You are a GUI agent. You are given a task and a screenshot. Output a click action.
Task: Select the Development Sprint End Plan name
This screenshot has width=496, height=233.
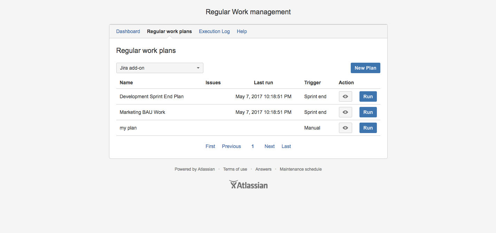pyautogui.click(x=152, y=96)
